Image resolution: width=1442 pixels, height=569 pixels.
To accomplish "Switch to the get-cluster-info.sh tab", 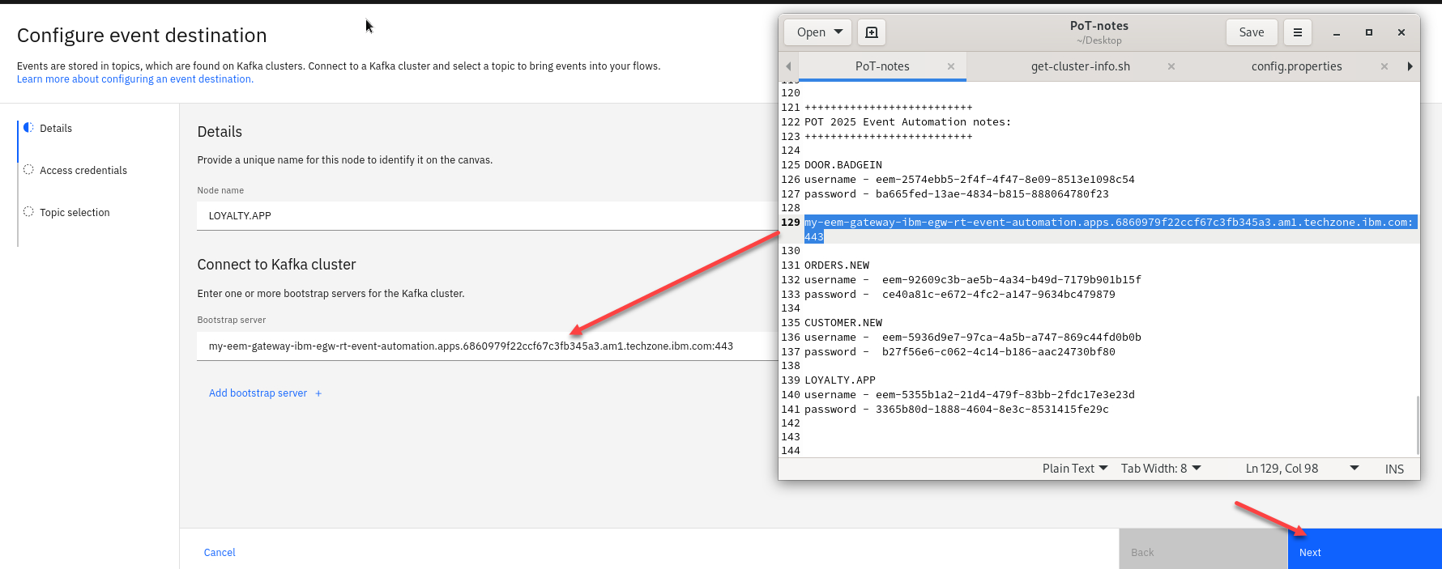I will point(1080,66).
